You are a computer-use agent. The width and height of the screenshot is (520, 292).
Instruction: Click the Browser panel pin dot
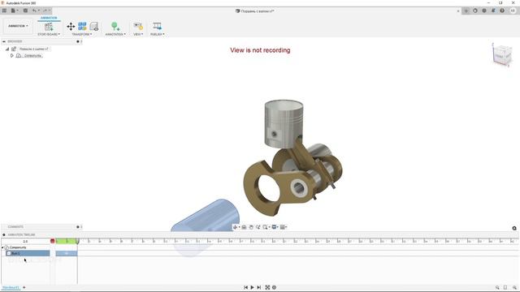pyautogui.click(x=78, y=41)
